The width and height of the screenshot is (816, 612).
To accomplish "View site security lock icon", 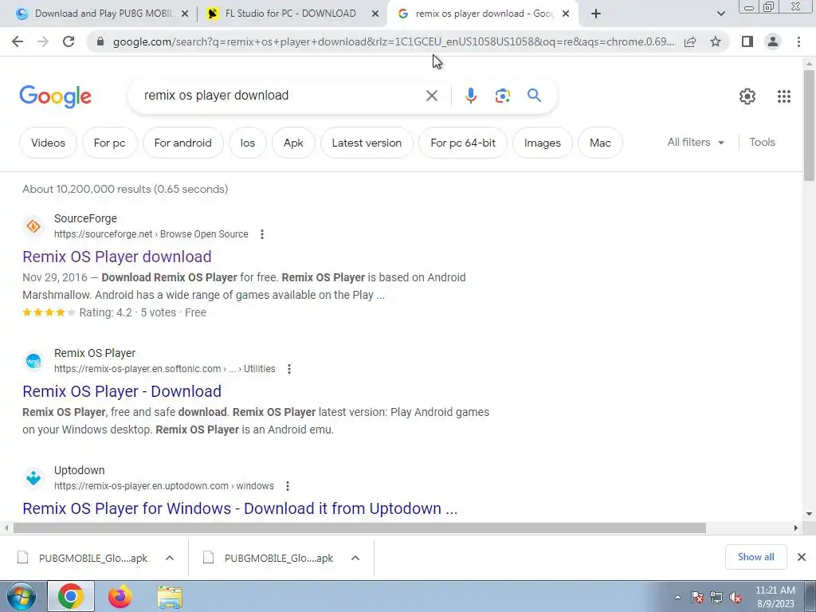I will (100, 41).
